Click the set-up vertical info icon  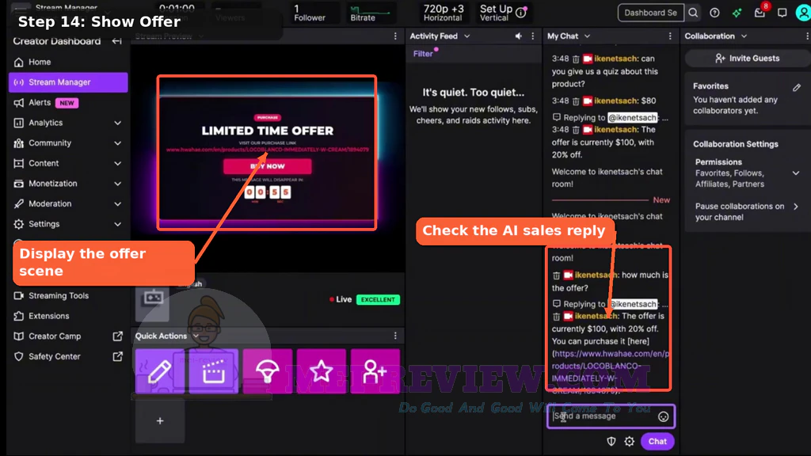[x=521, y=13]
